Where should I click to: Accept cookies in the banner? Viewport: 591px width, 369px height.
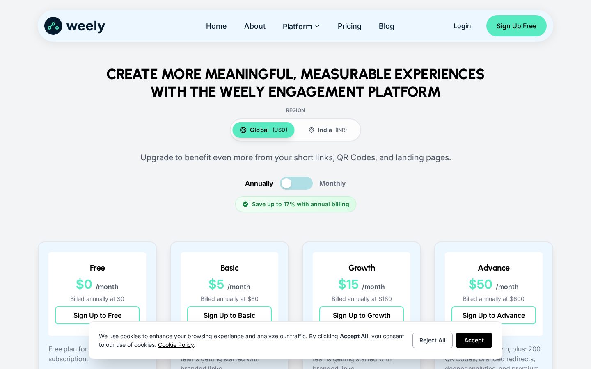coord(474,340)
